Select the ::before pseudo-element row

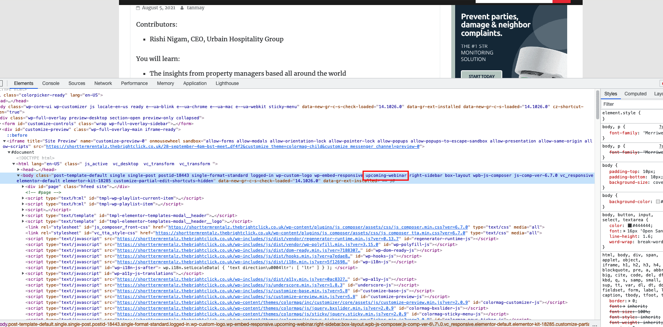17,136
